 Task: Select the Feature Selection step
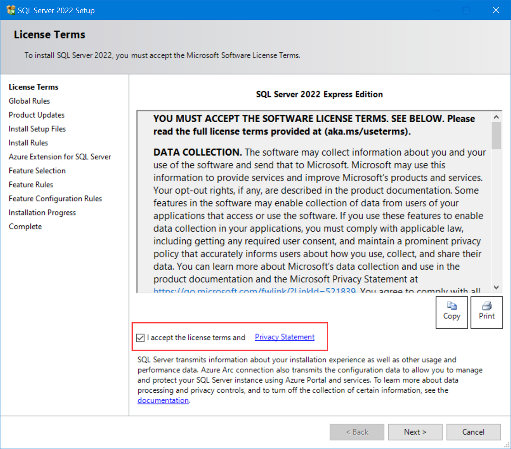(x=37, y=170)
